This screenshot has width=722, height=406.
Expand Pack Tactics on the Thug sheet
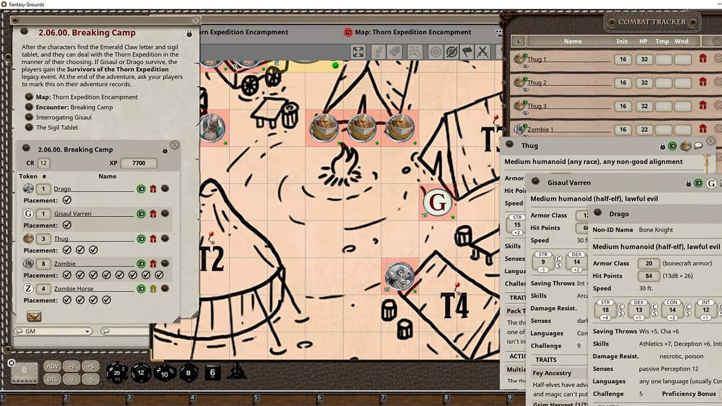pos(517,311)
